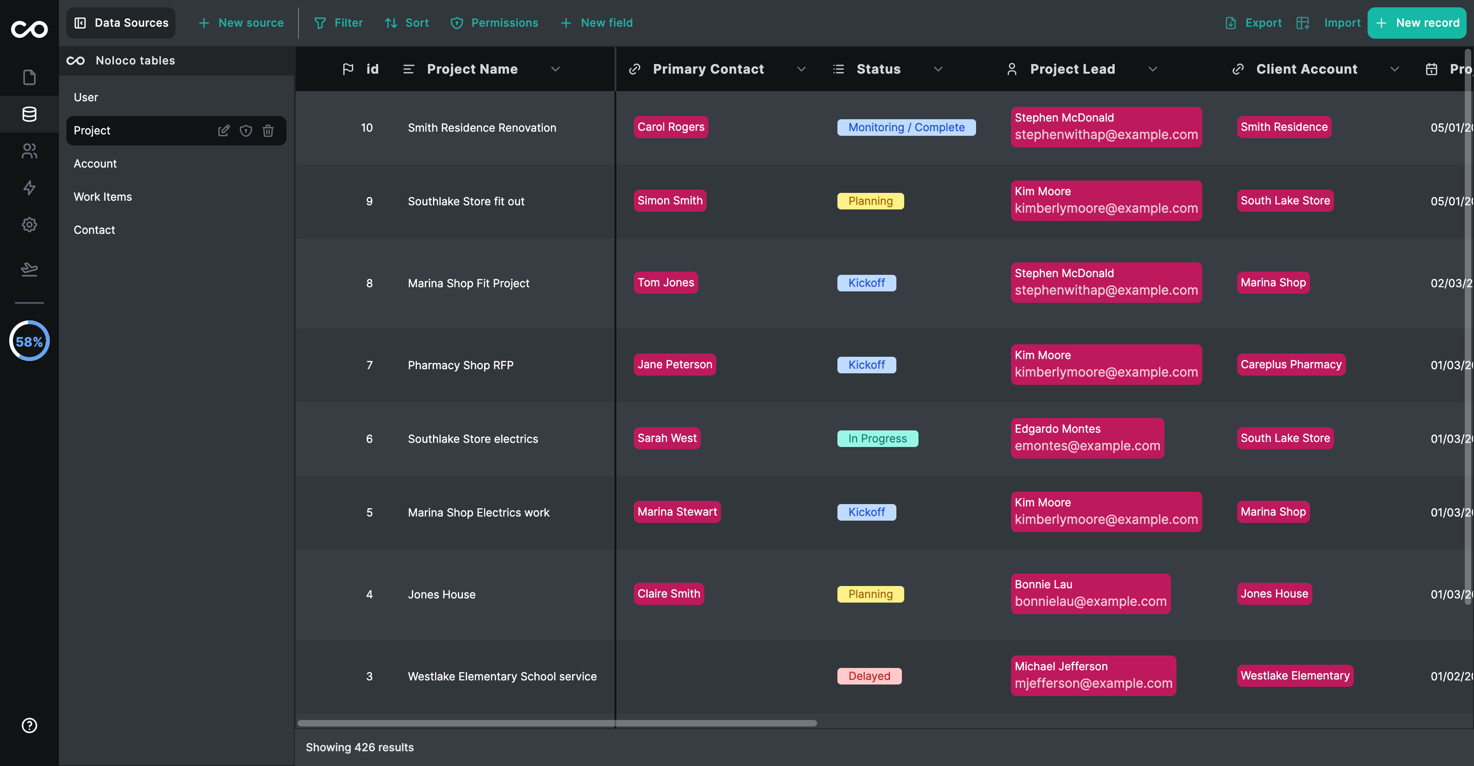The width and height of the screenshot is (1474, 766).
Task: Click the trash delete icon on Project table
Action: tap(268, 130)
